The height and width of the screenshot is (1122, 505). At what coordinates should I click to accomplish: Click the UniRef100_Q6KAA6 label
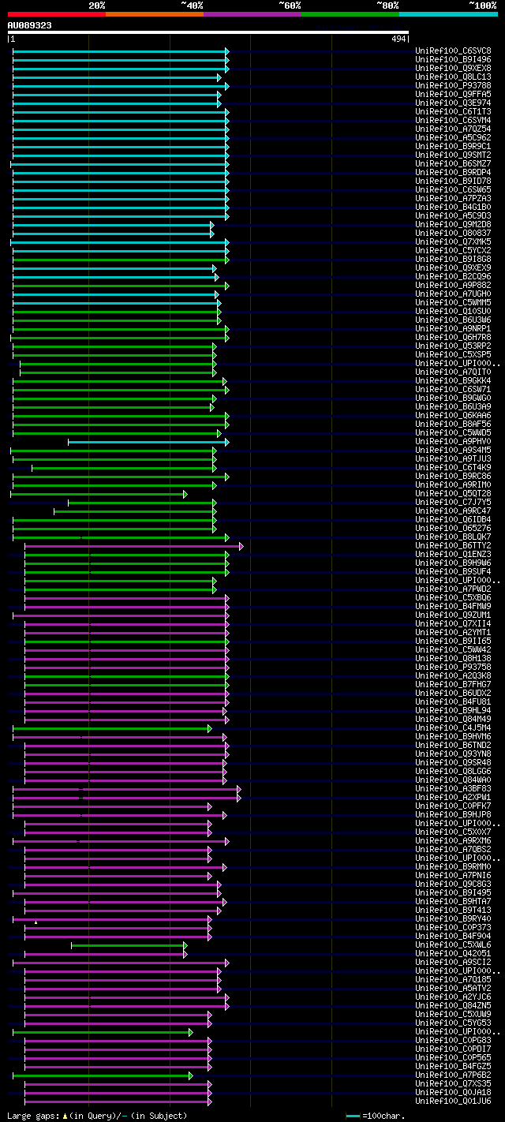(453, 415)
